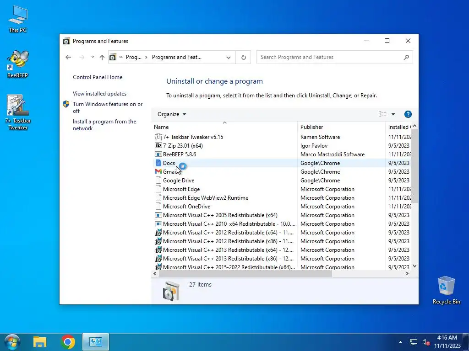The height and width of the screenshot is (351, 469).
Task: Click the Show desktop strip
Action: click(x=466, y=342)
